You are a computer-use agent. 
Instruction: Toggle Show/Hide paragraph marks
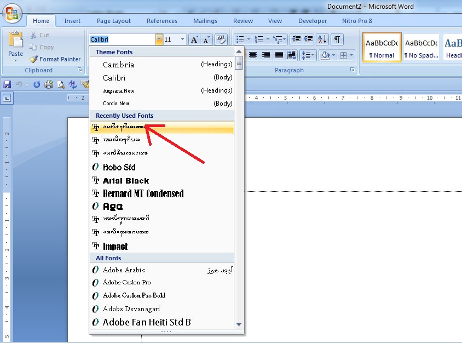(x=337, y=39)
